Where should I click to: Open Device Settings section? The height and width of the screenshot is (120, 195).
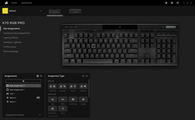(x=11, y=51)
